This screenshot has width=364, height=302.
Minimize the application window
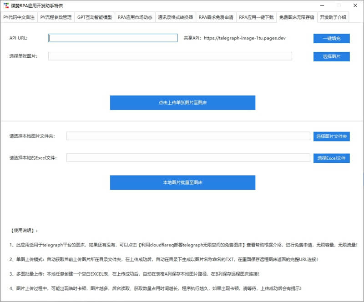pos(322,5)
